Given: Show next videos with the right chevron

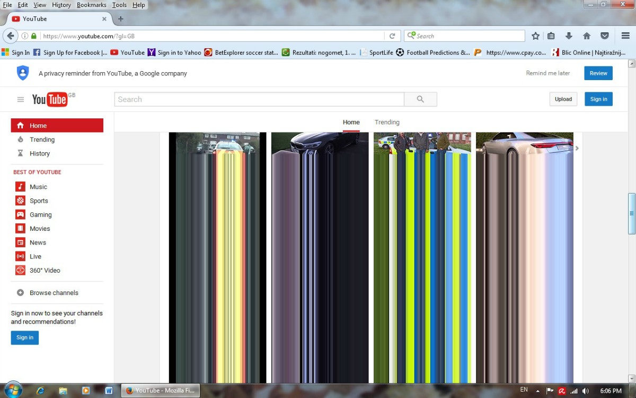Looking at the screenshot, I should coord(577,148).
